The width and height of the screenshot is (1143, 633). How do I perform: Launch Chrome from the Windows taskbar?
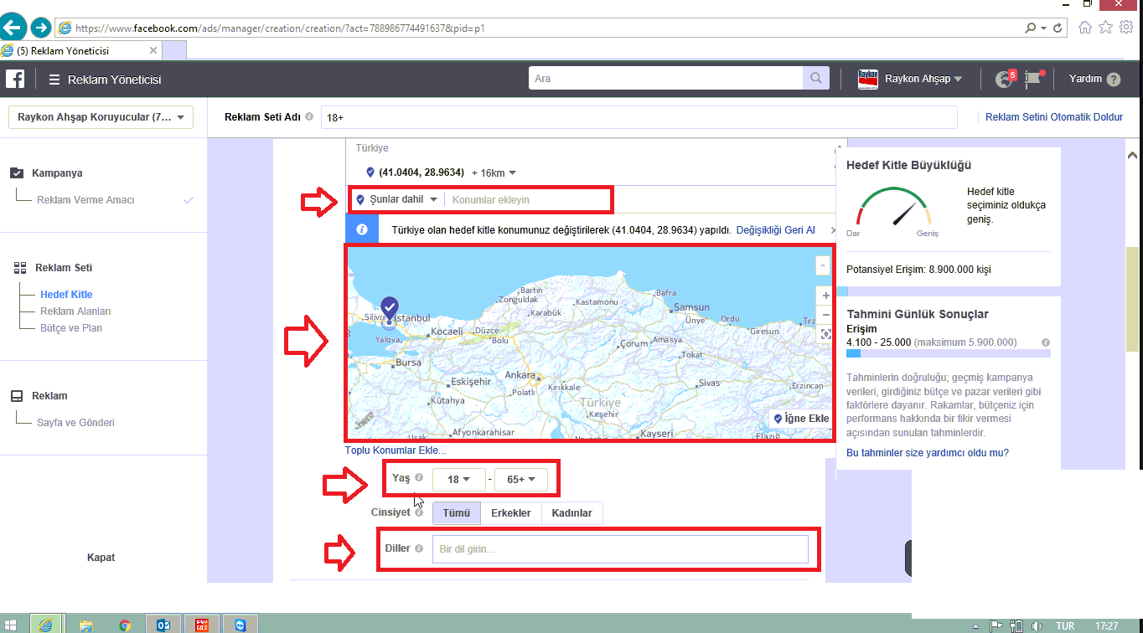[125, 625]
